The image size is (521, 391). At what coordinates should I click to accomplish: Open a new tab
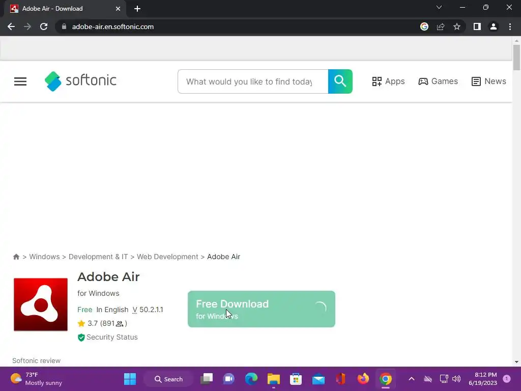(137, 9)
